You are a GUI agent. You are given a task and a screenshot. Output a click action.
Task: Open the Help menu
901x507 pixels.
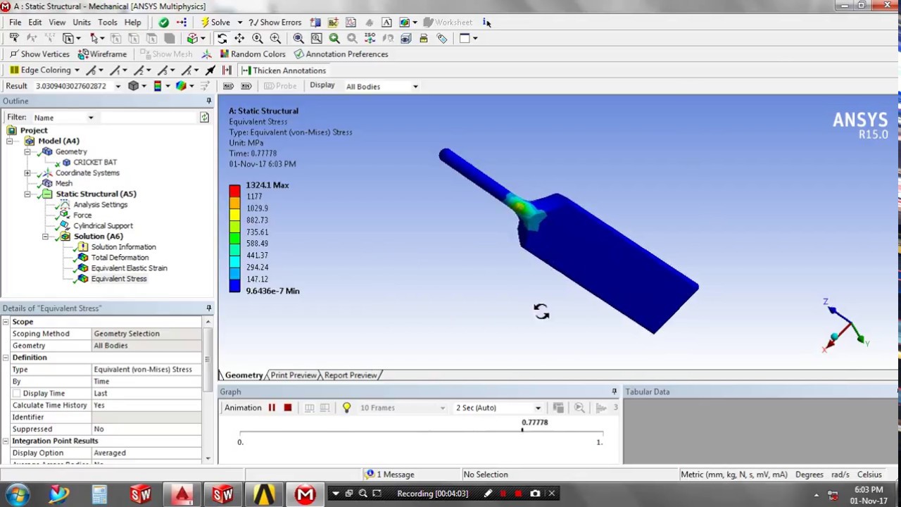pos(132,23)
